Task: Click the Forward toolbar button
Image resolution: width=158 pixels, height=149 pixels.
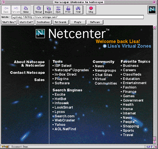Action: tap(16, 10)
